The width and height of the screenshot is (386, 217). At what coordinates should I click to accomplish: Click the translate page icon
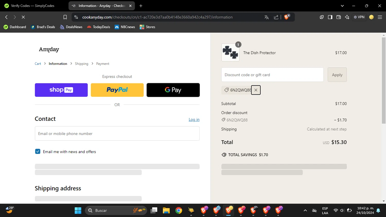click(266, 17)
